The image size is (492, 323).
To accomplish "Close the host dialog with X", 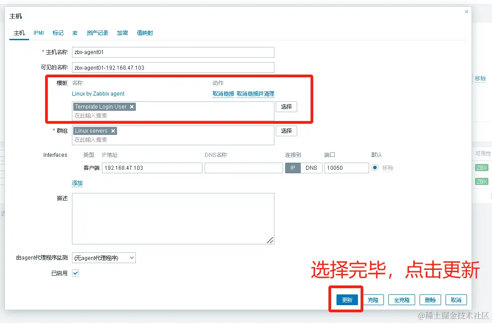I will pos(466,12).
